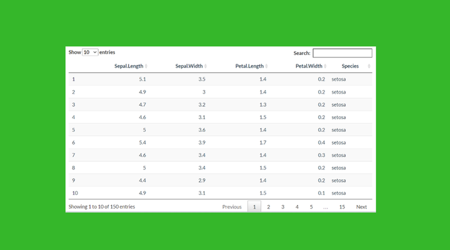Jump to last page 15
Image resolution: width=450 pixels, height=250 pixels.
point(342,207)
